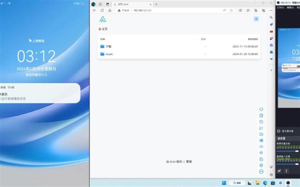Screen dimensions: 300x187
Task: Click the new file icon in AList toolbar
Action: click(261, 116)
